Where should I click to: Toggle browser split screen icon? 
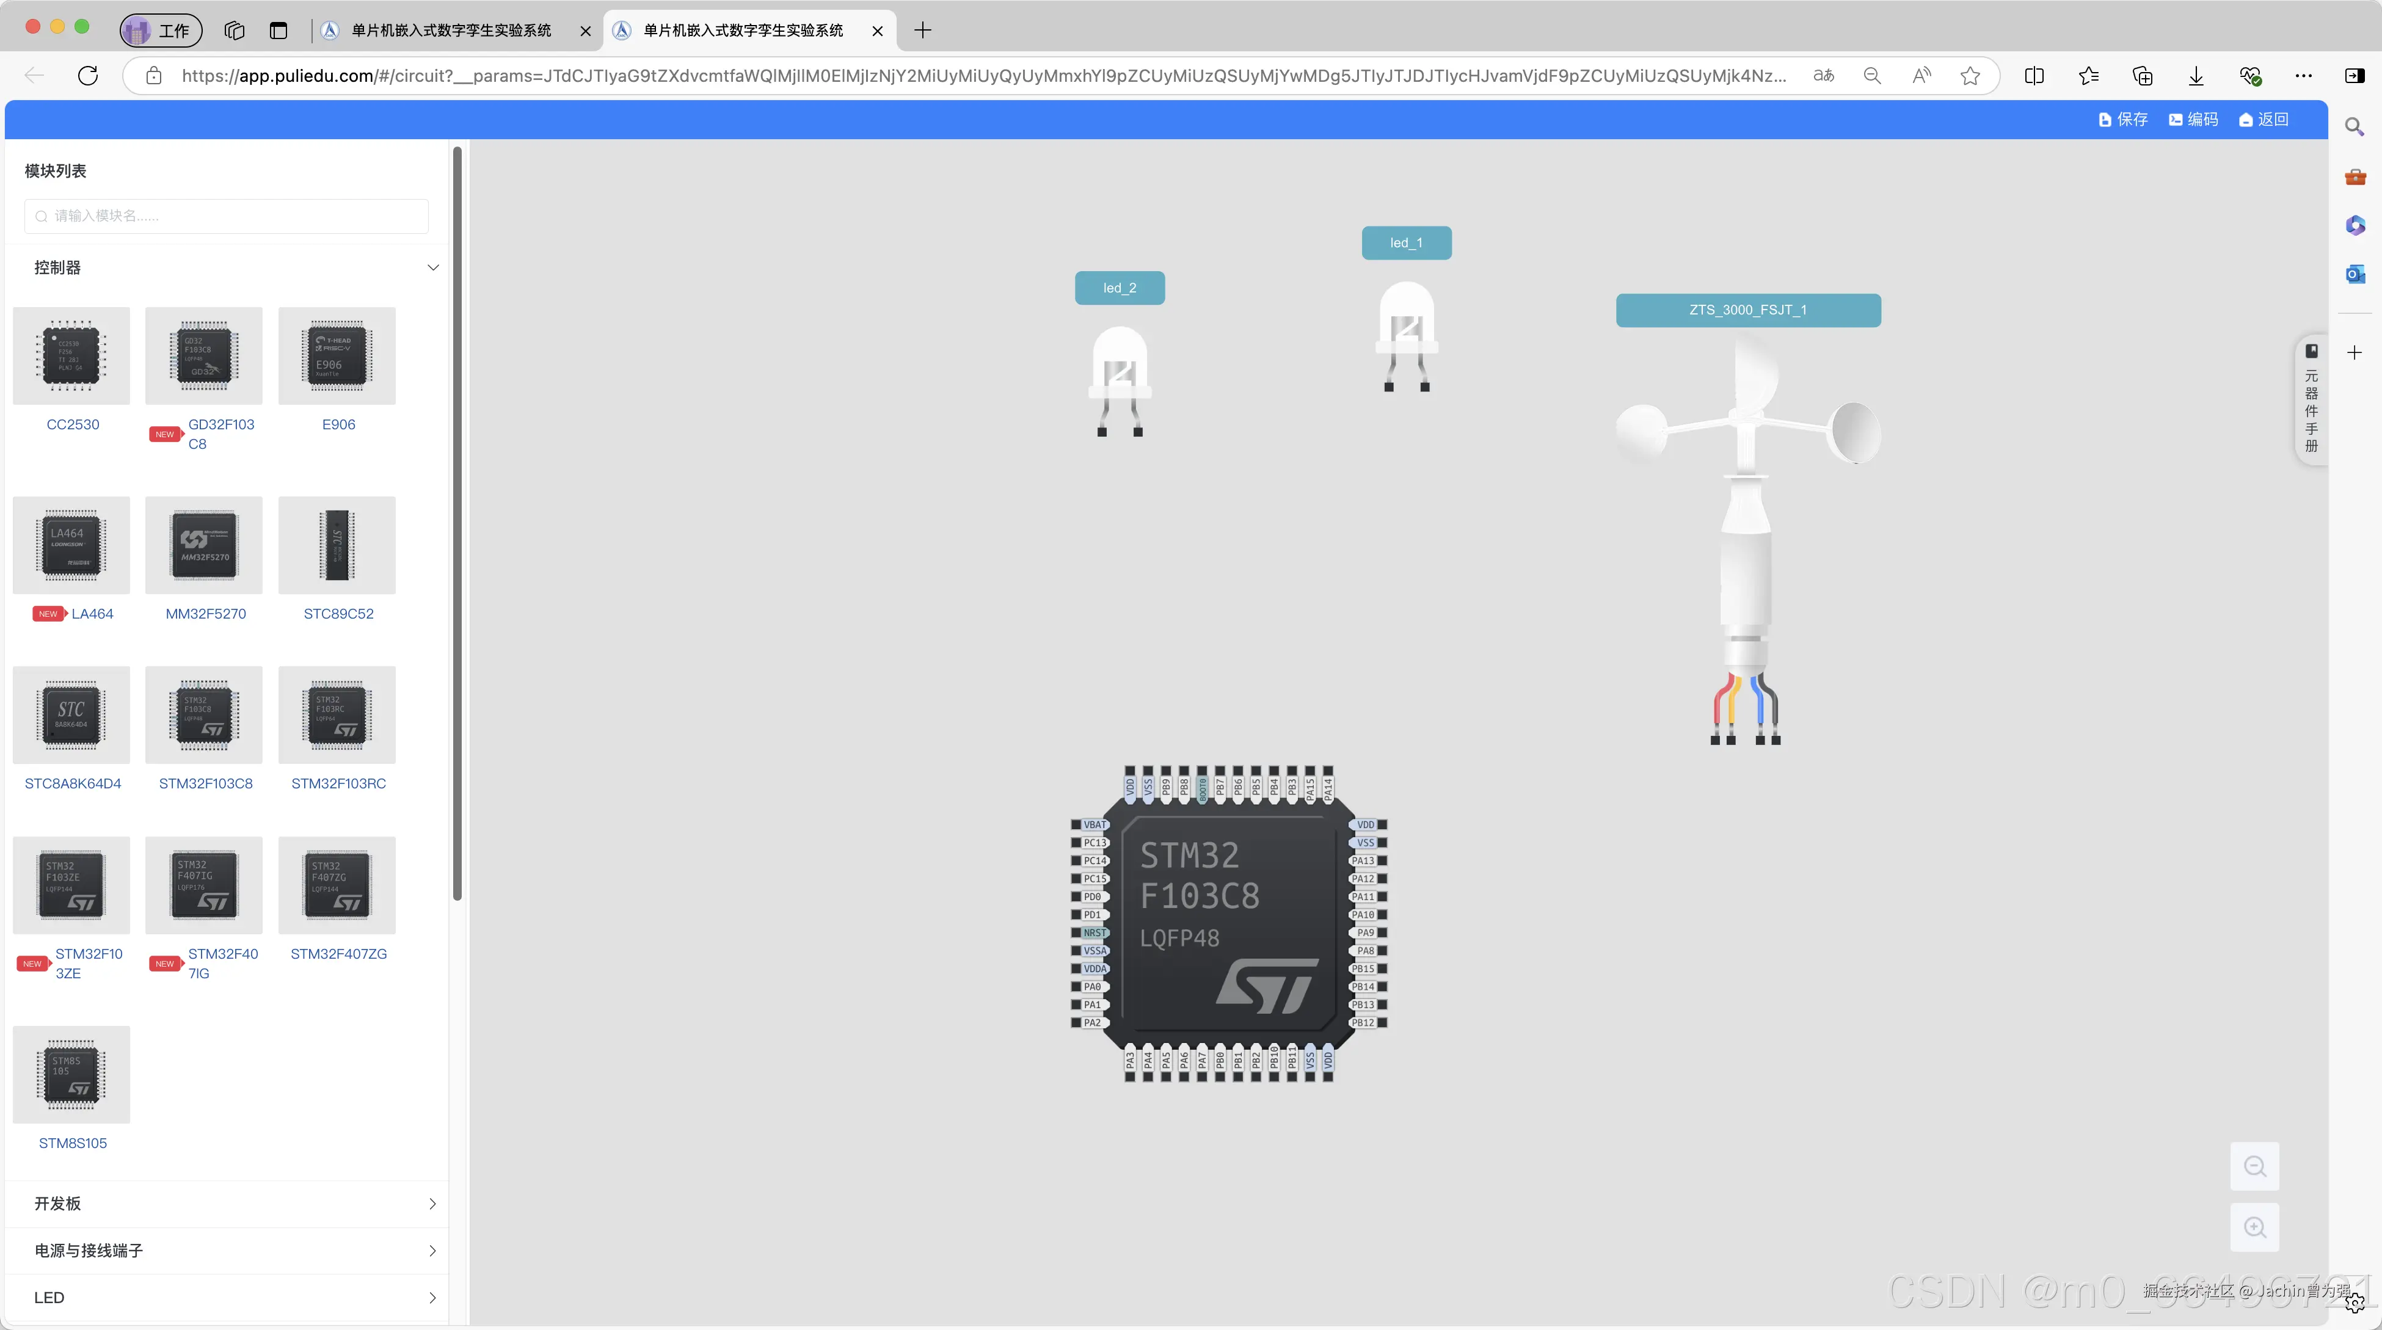2033,76
